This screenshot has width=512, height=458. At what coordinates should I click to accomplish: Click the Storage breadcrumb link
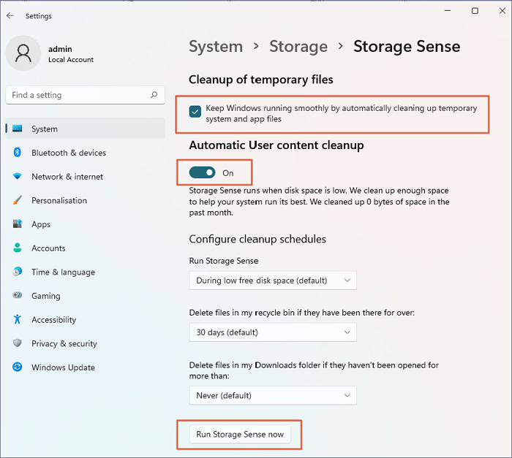[297, 47]
